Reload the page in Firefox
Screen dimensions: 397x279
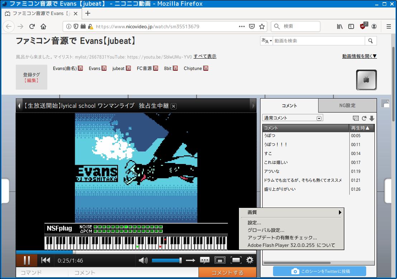(32, 26)
